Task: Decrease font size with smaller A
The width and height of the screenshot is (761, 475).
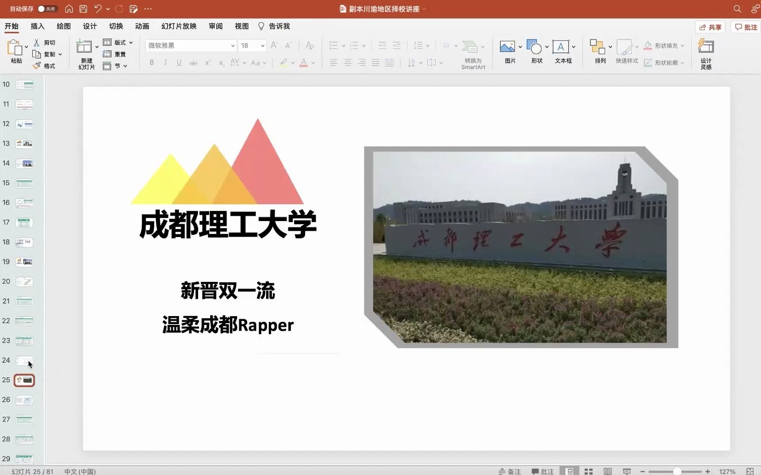Action: 288,45
